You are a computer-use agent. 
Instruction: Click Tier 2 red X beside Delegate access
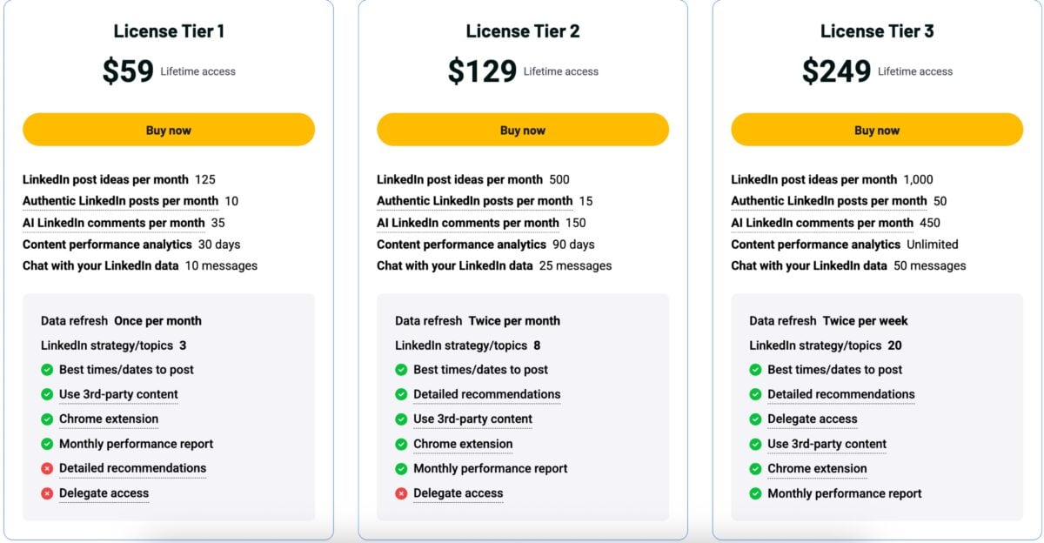pos(401,493)
